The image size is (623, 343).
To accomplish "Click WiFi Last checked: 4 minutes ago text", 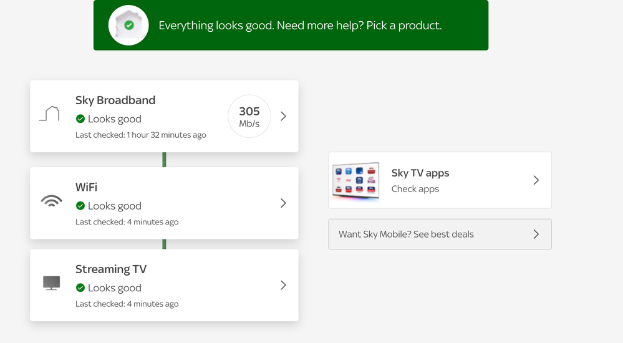I will click(x=127, y=222).
